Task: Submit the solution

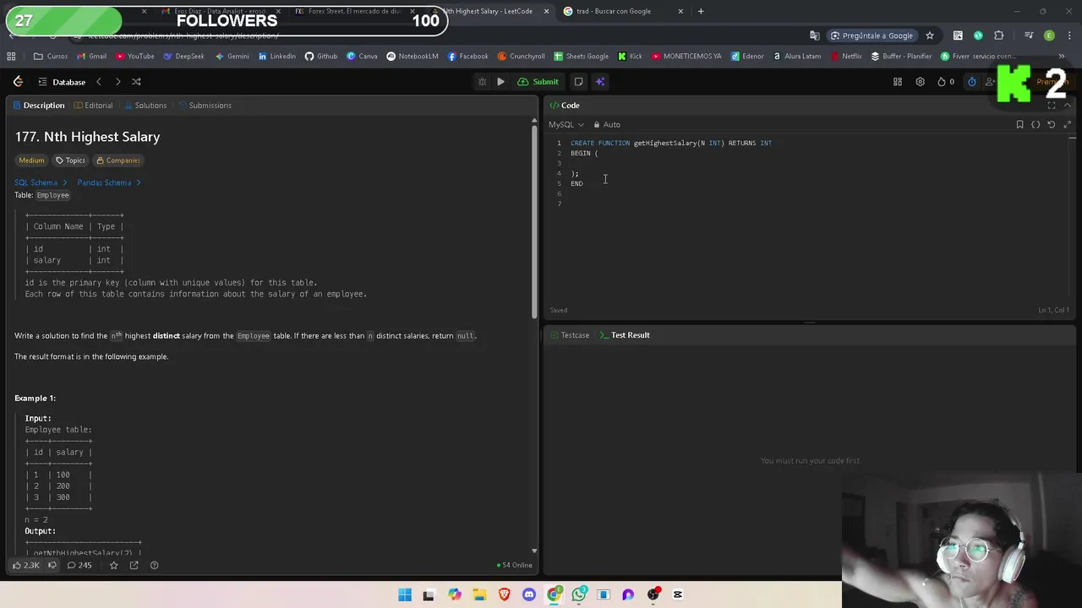Action: 538,82
